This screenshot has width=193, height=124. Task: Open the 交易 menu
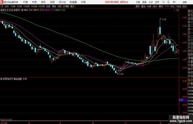pyautogui.click(x=83, y=2)
